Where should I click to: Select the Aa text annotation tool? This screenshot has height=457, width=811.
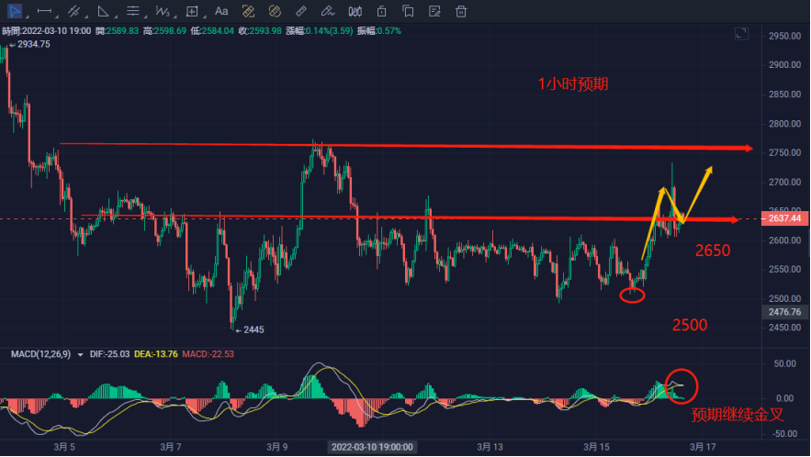[x=221, y=11]
